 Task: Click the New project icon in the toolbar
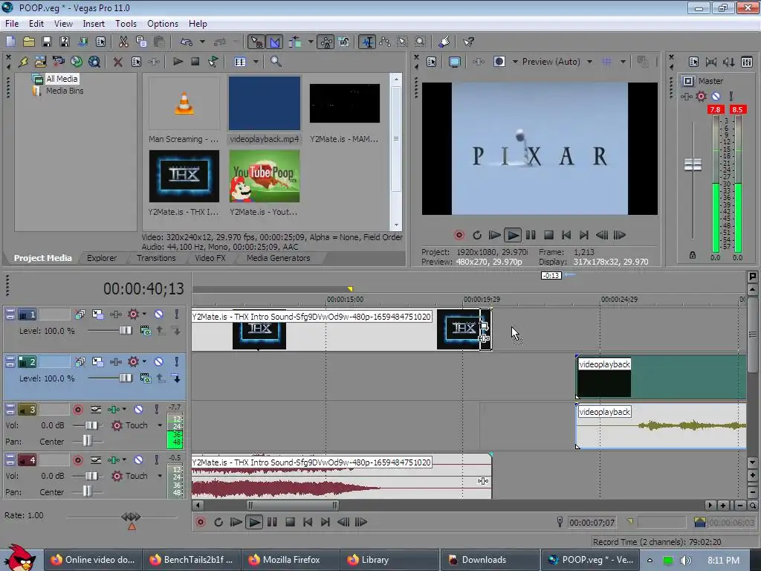pyautogui.click(x=10, y=42)
